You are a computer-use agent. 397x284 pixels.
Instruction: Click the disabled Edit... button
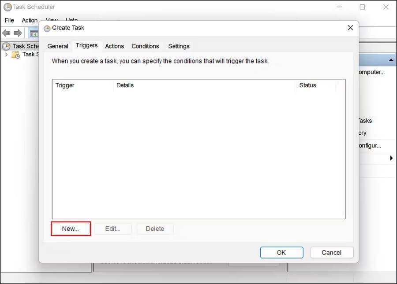click(113, 229)
